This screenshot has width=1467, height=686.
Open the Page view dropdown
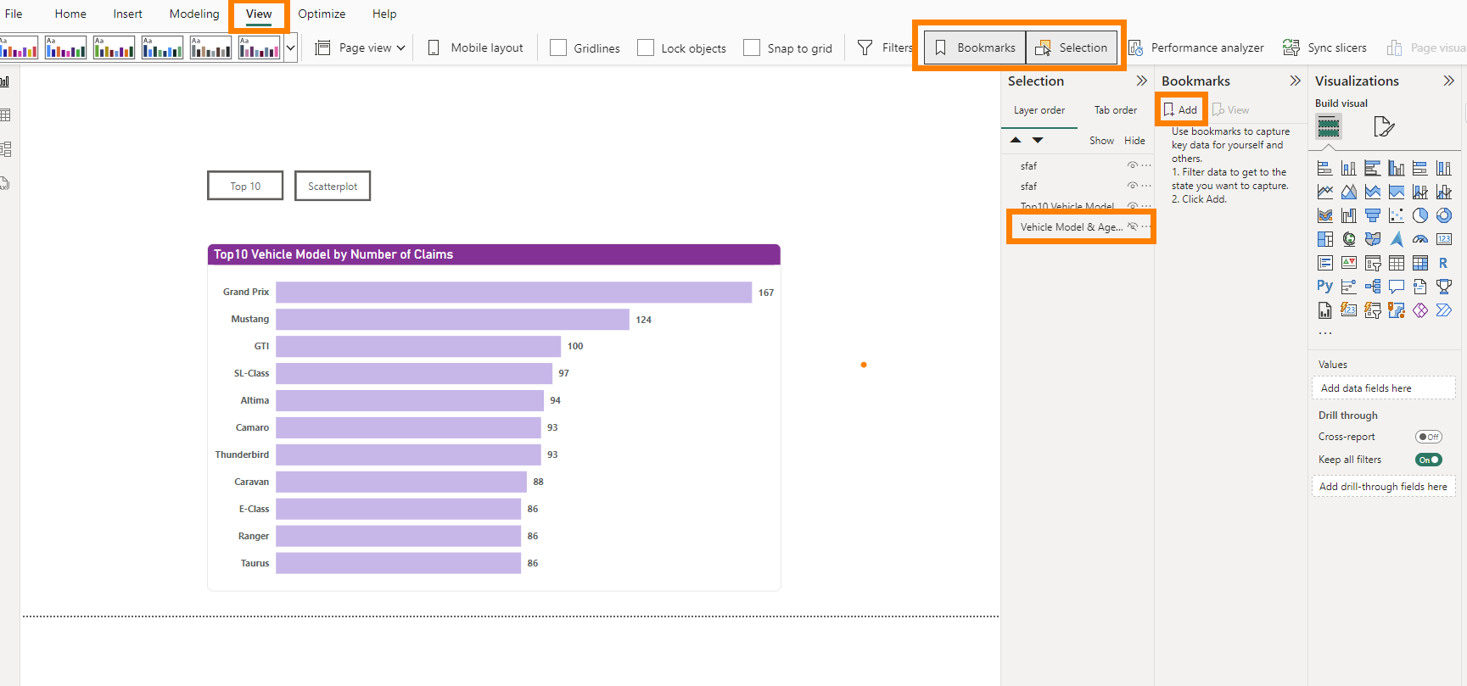(361, 48)
